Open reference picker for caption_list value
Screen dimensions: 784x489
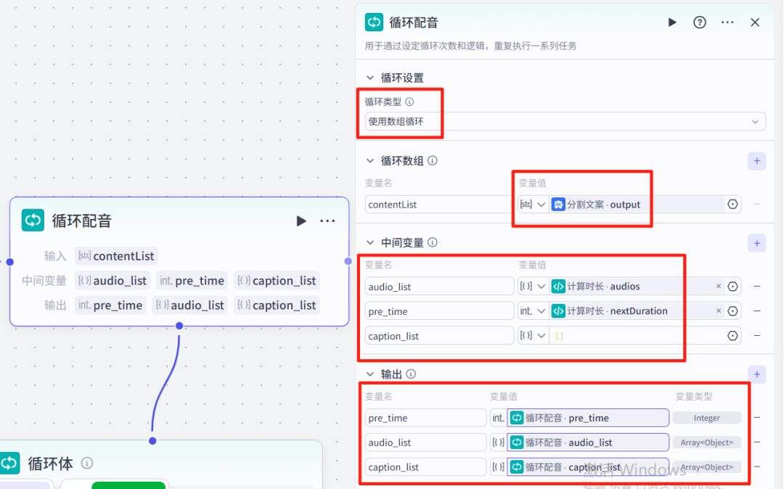732,336
